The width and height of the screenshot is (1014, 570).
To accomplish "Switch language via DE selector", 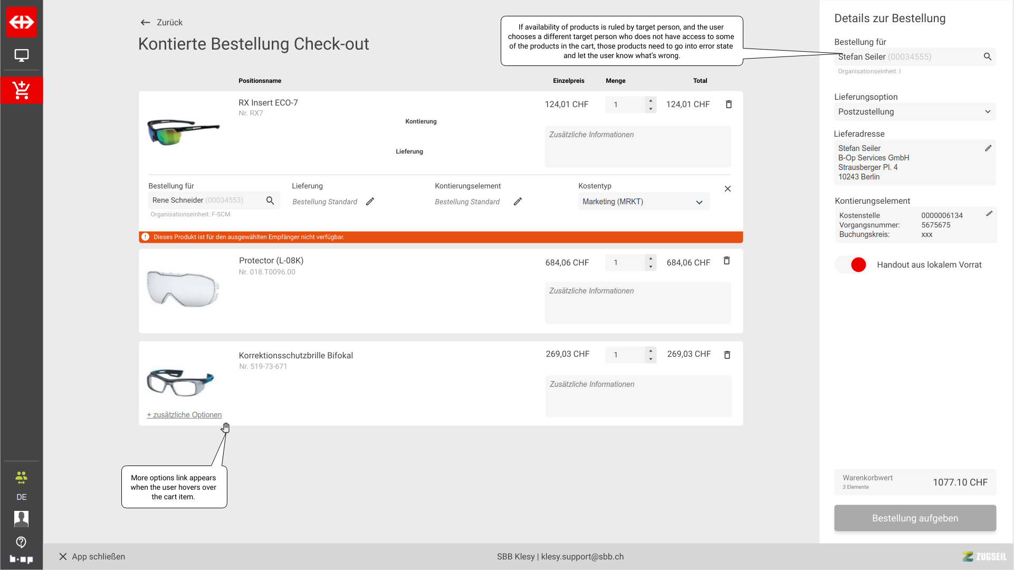I will [x=21, y=497].
